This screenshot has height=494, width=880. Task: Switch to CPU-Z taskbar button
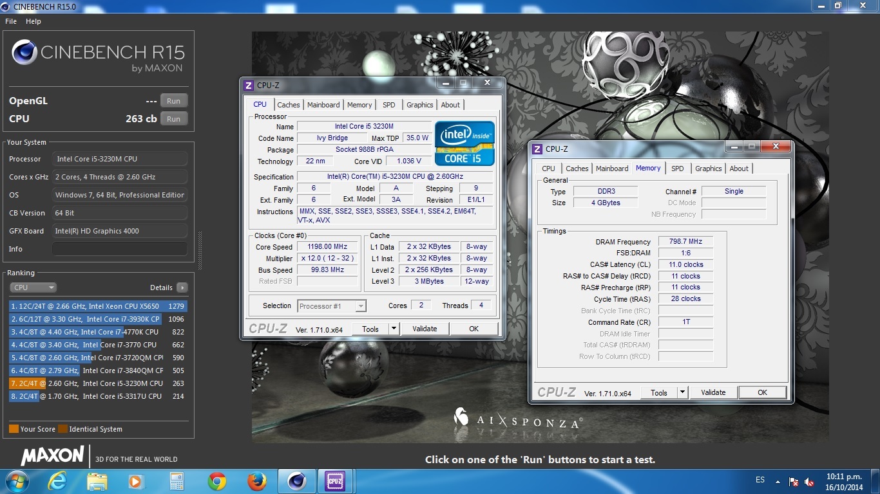click(x=335, y=481)
